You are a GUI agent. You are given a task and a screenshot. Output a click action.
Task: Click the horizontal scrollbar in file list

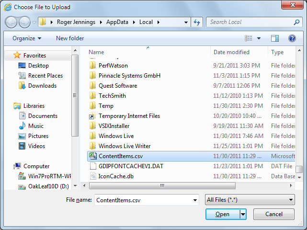coord(162,185)
